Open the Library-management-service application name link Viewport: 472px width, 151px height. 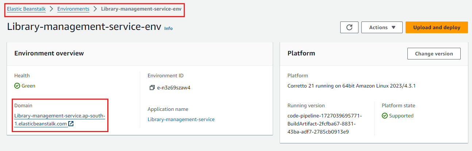coord(181,119)
